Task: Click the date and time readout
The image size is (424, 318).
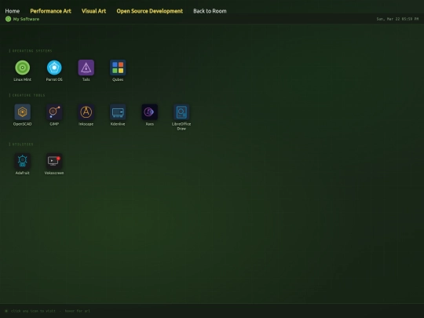Action: tap(397, 19)
